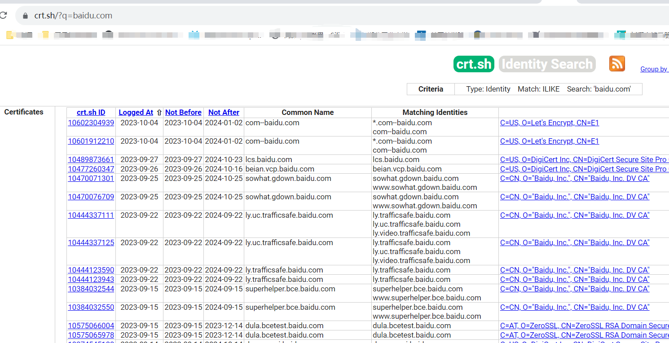Viewport: 669px width, 343px height.
Task: Open certificate ID 10384032550
Action: point(91,307)
